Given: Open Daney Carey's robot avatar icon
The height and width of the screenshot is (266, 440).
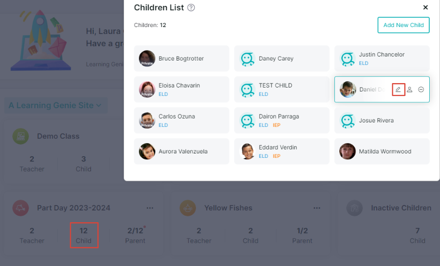Looking at the screenshot, I should point(247,59).
